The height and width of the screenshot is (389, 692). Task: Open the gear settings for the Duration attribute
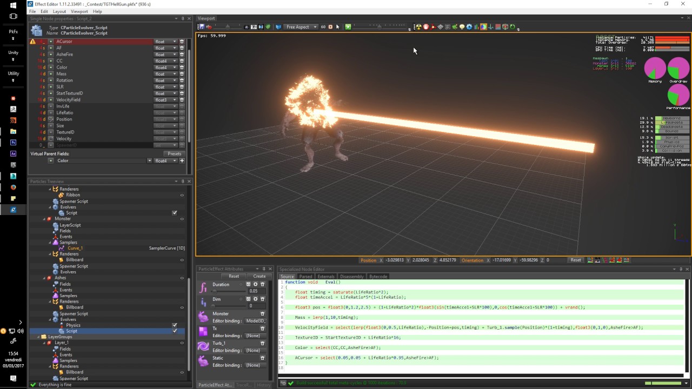tap(256, 284)
